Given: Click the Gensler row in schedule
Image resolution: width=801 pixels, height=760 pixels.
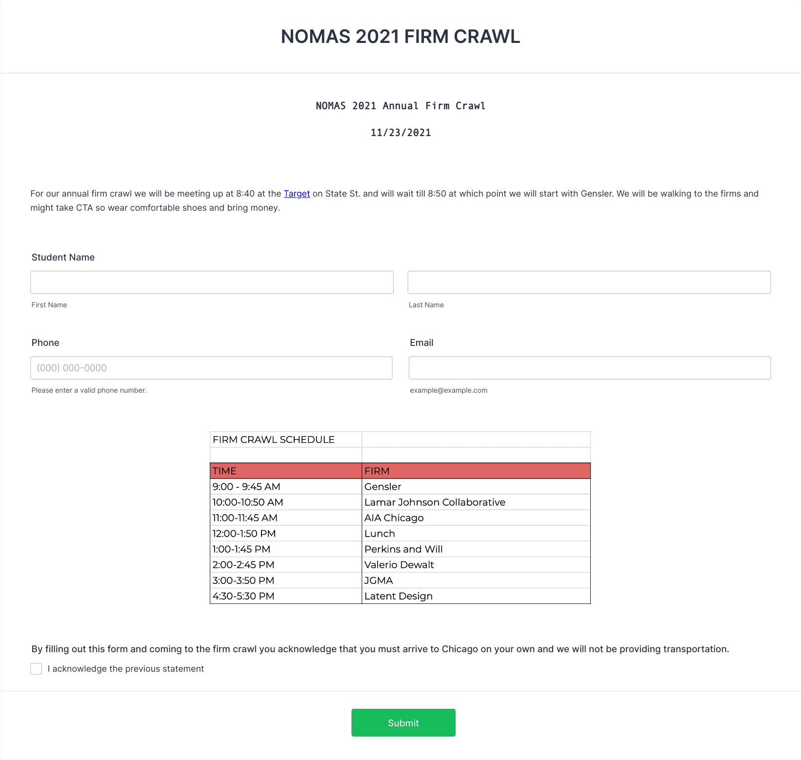Looking at the screenshot, I should pyautogui.click(x=400, y=486).
